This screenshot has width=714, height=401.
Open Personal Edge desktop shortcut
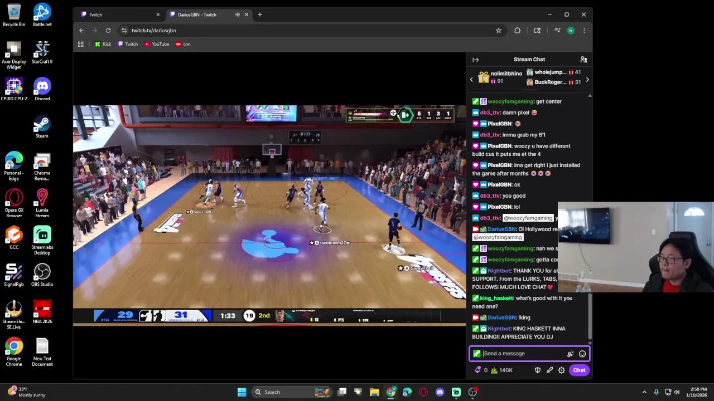(14, 167)
